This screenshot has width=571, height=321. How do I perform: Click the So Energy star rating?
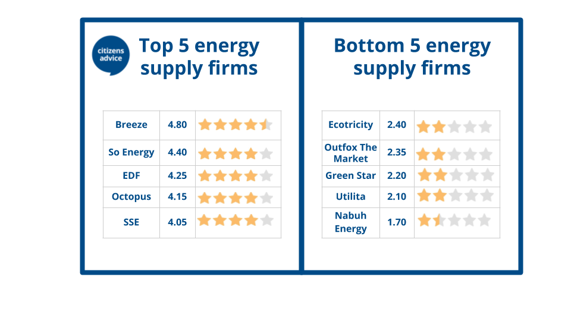click(x=236, y=153)
